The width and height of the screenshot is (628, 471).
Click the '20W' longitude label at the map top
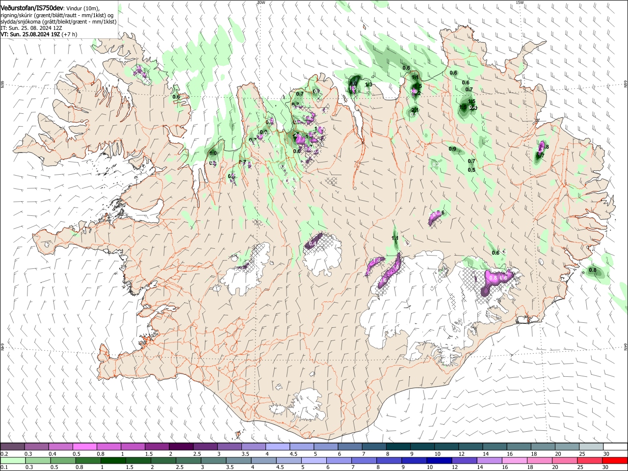click(261, 2)
